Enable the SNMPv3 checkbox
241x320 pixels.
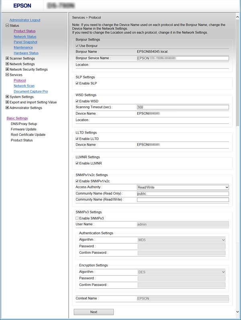[77, 218]
